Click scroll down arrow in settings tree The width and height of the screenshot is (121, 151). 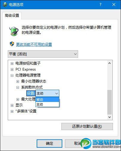[x=109, y=117]
